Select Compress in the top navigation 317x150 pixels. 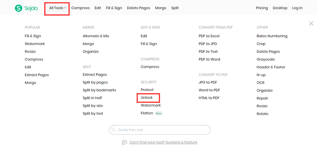81,8
